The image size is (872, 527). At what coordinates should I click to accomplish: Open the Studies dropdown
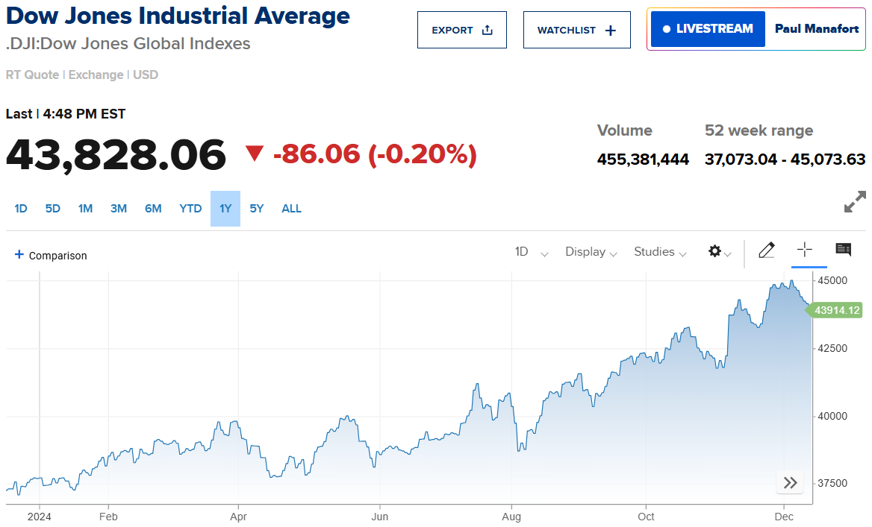660,252
